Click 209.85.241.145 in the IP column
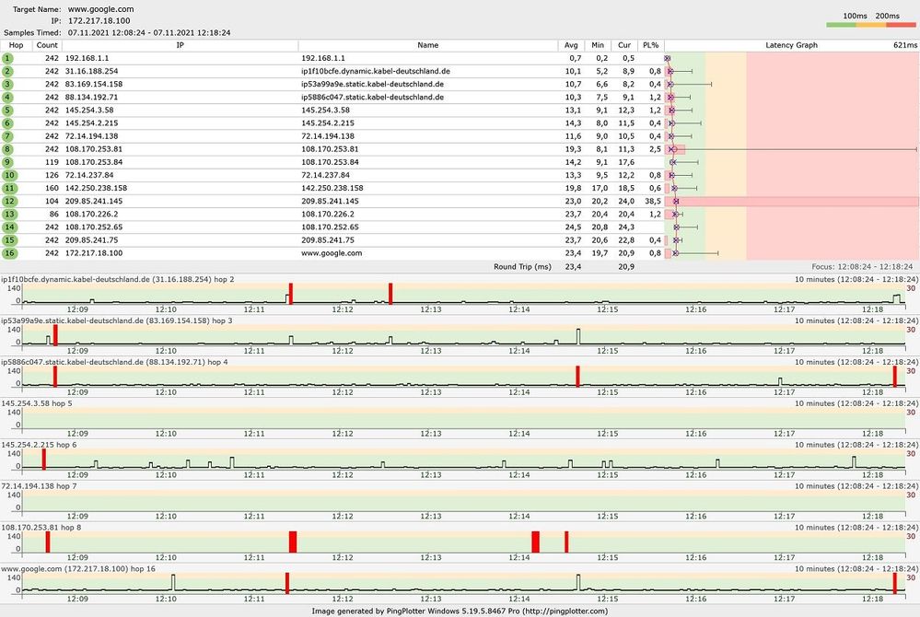 [94, 201]
